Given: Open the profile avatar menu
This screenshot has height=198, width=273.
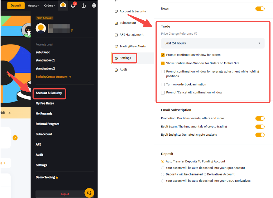Looking at the screenshot, I should click(62, 5).
